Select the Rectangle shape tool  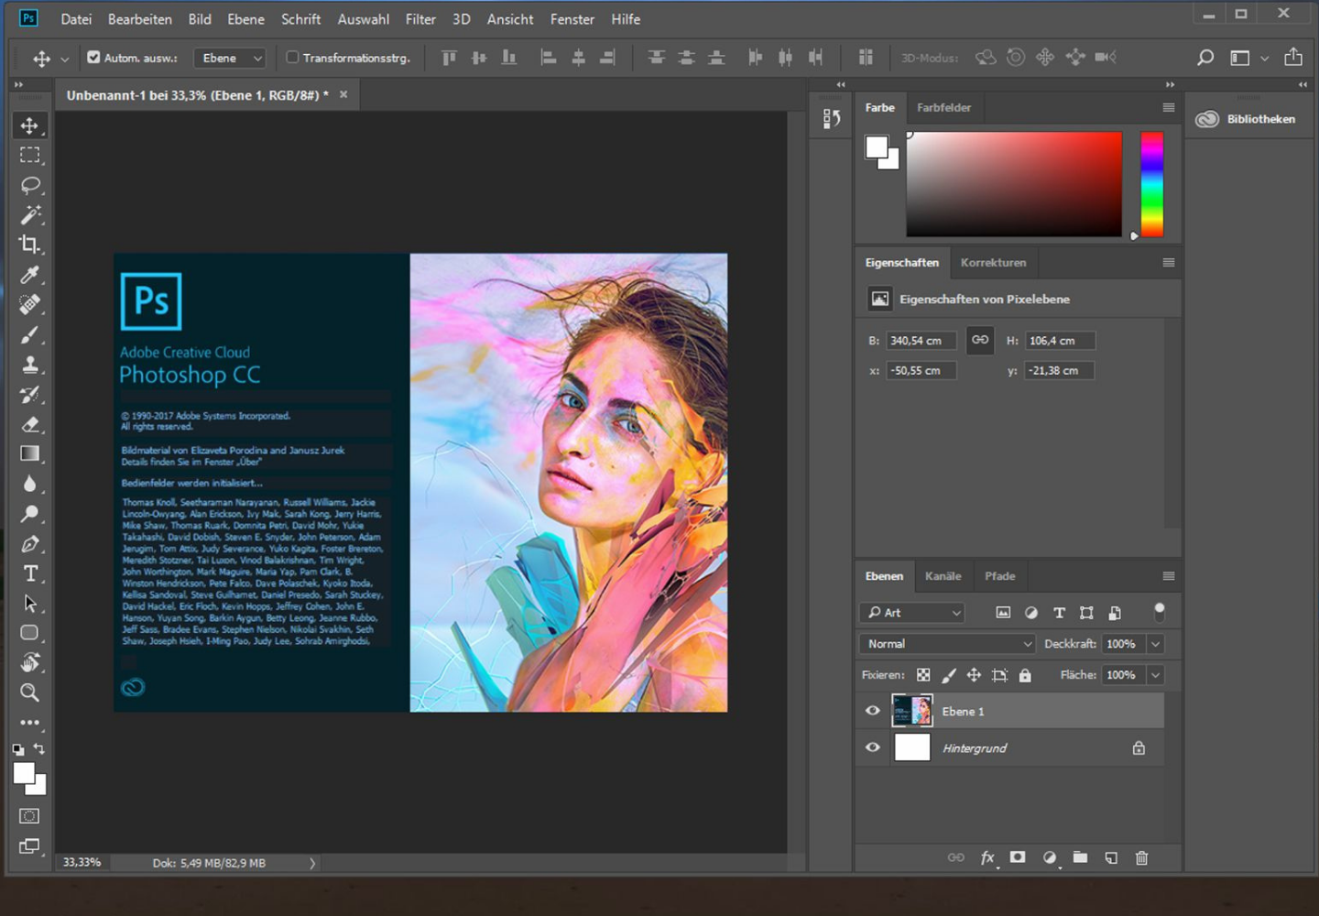click(30, 633)
